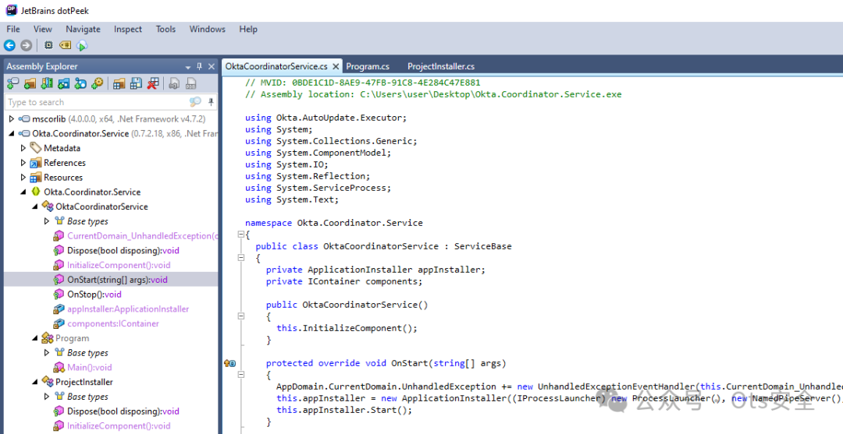Click the References node icon
This screenshot has height=434, width=843.
[x=35, y=163]
